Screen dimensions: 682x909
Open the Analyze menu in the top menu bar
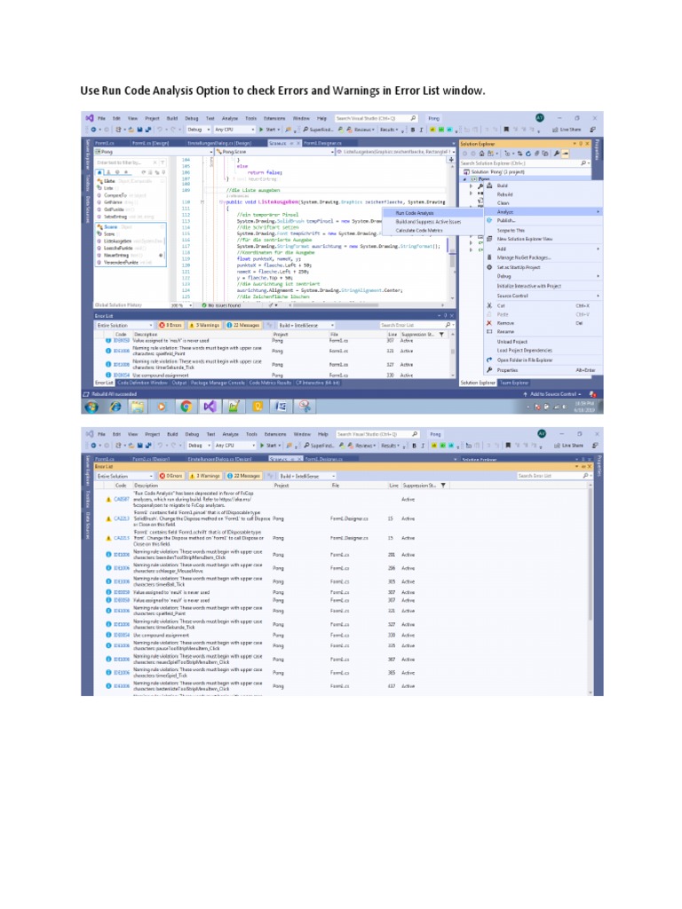230,118
